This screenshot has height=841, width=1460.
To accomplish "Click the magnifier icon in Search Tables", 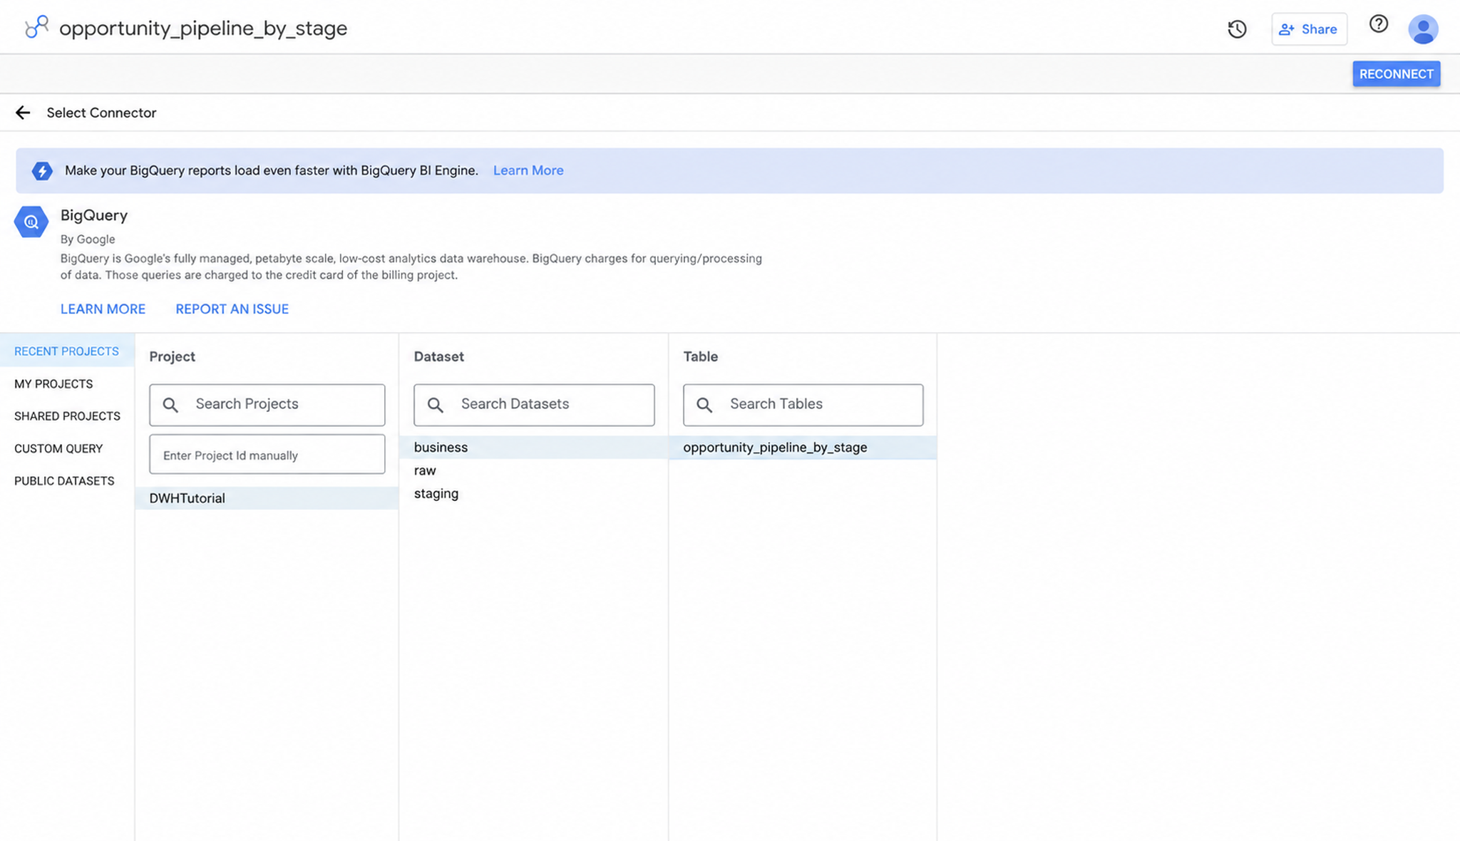I will 704,405.
